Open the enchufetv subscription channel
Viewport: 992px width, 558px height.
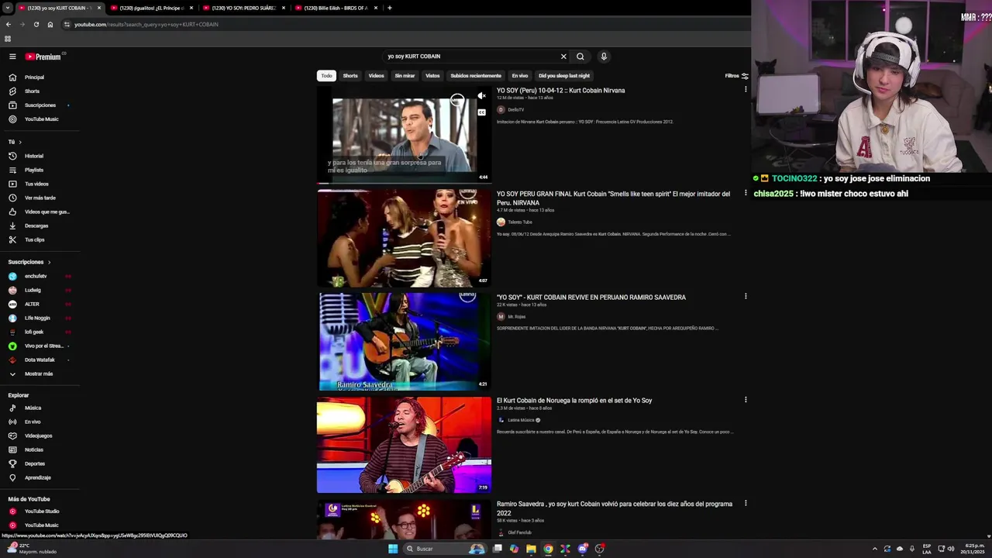(x=35, y=277)
